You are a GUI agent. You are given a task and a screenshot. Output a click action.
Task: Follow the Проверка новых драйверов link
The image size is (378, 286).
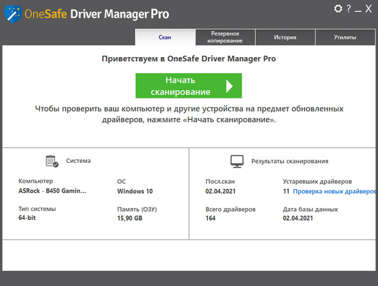334,192
